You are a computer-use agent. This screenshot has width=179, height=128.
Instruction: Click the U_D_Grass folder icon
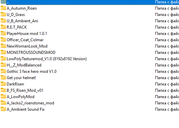3,14
